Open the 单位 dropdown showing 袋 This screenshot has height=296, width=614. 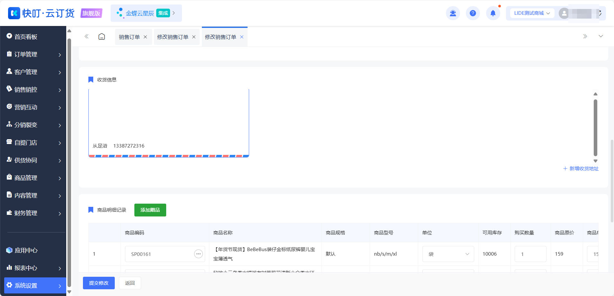(x=448, y=254)
